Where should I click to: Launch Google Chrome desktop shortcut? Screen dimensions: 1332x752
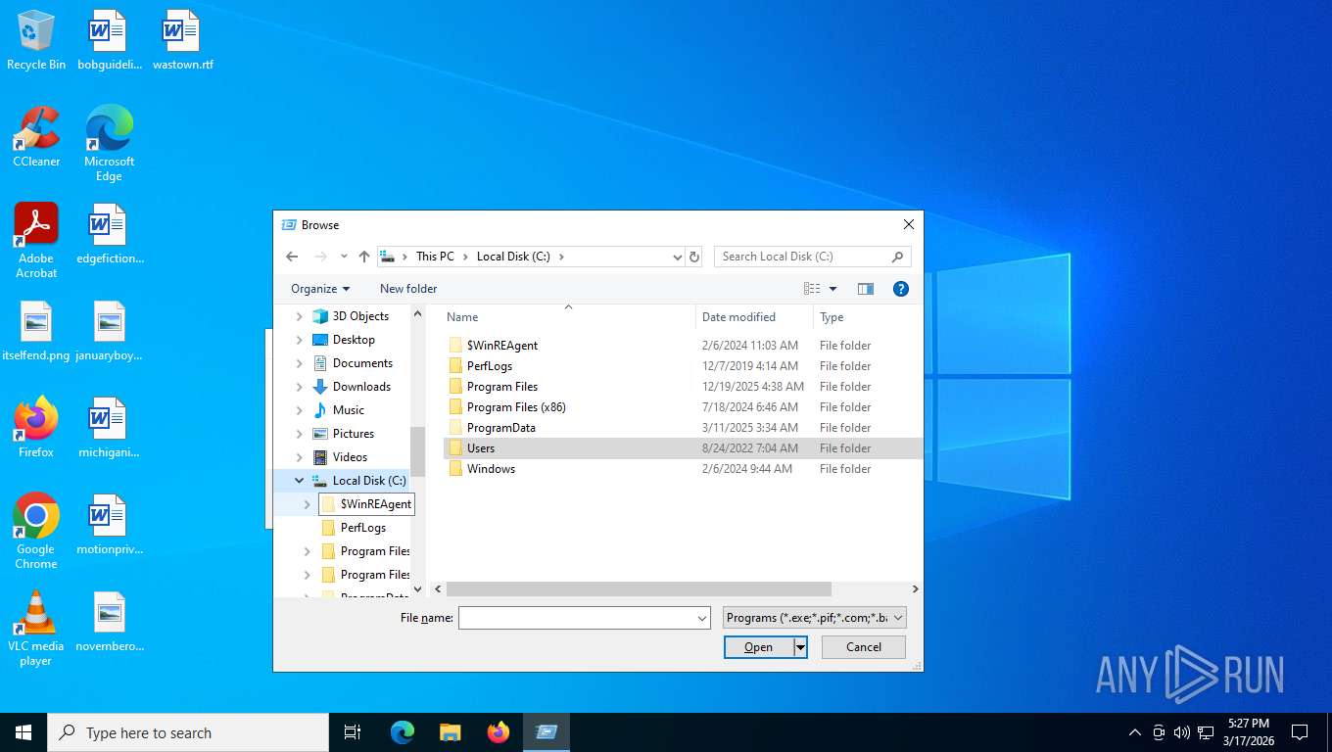[x=36, y=532]
